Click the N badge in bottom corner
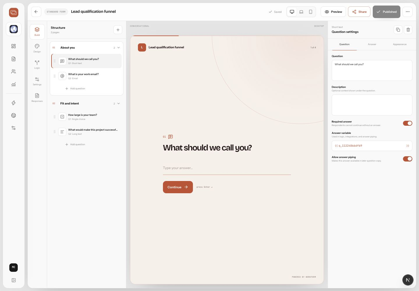The width and height of the screenshot is (419, 291). click(x=408, y=280)
